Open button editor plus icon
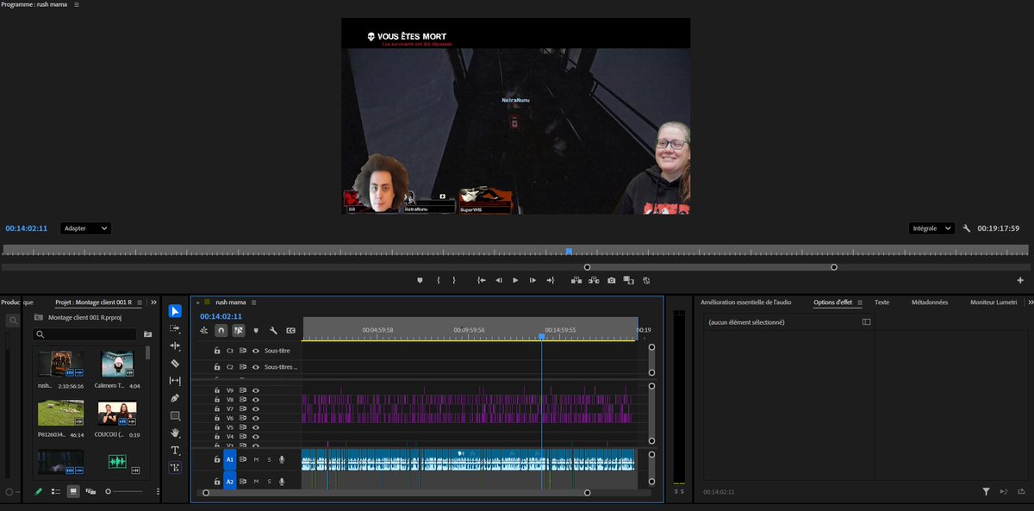The image size is (1034, 511). point(1020,280)
